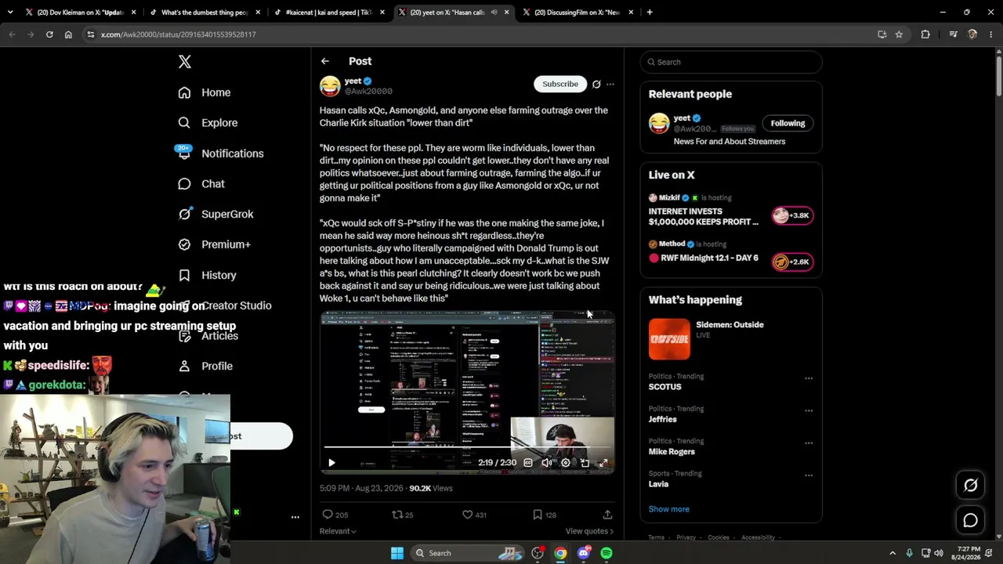Open Sidemen: Outside live thumbnail

[x=669, y=338]
